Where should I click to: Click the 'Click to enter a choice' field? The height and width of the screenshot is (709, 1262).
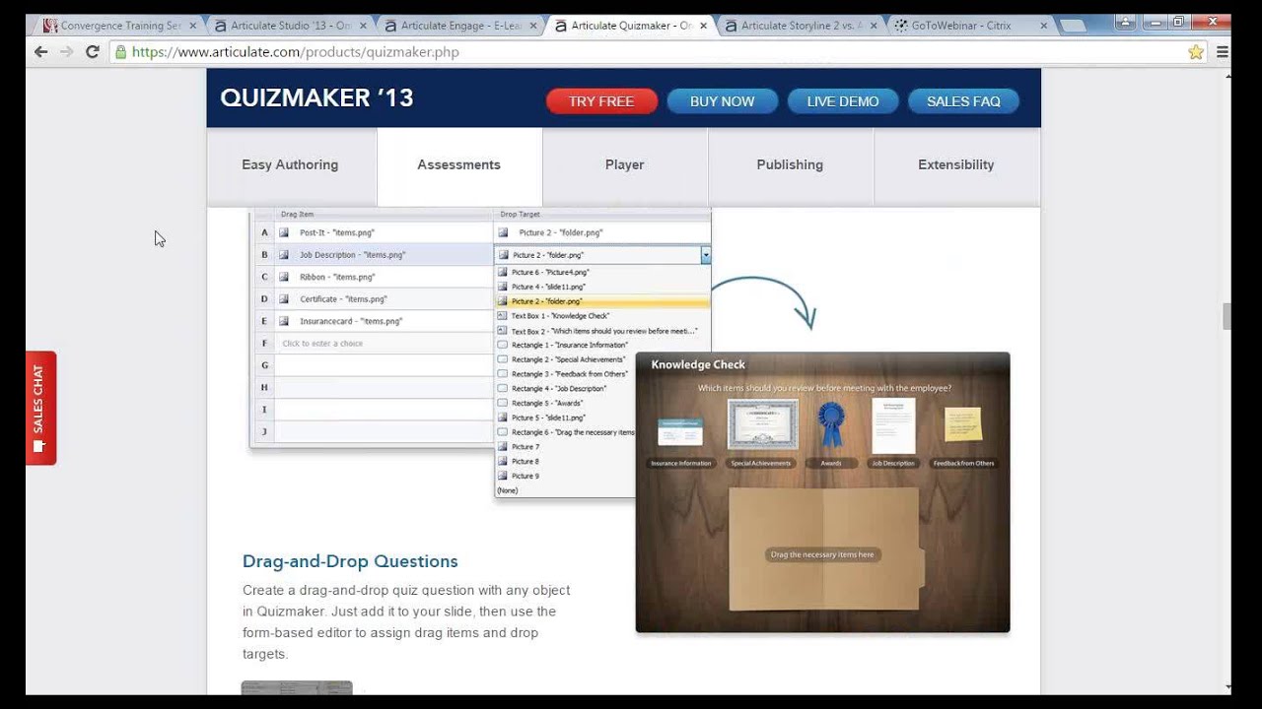click(384, 343)
